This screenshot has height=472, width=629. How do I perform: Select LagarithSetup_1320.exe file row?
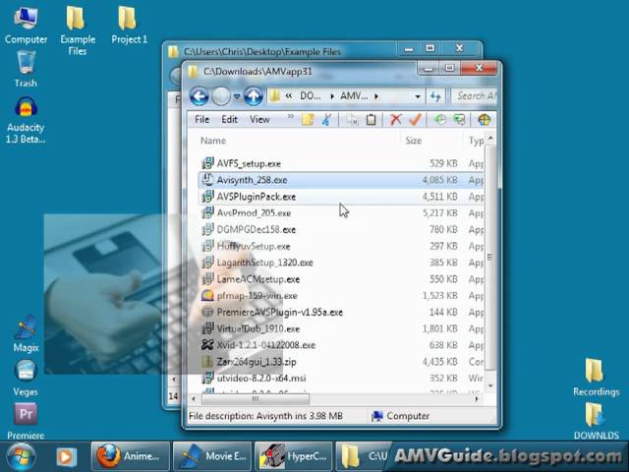click(341, 263)
